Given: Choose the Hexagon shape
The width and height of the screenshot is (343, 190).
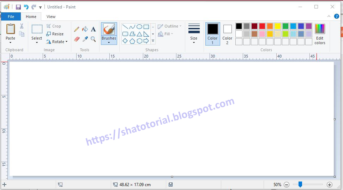Looking at the screenshot, I should [139, 41].
